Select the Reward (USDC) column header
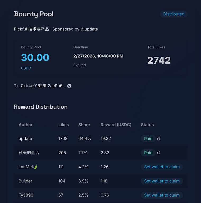 click(x=116, y=125)
